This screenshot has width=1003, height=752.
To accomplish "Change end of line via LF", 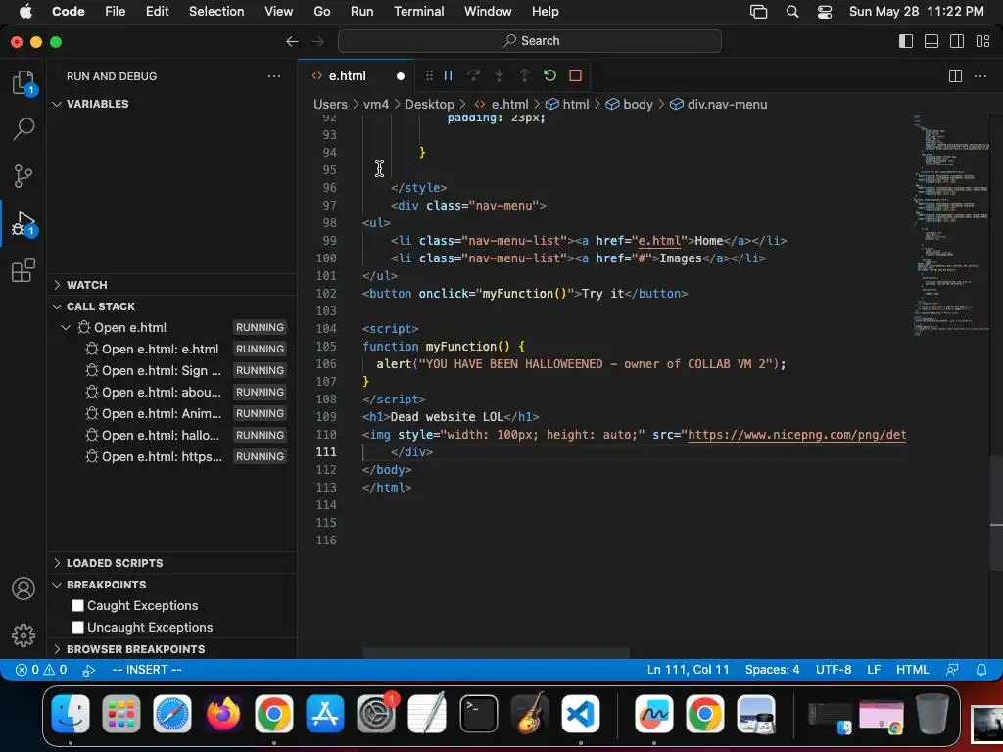I will click(874, 670).
